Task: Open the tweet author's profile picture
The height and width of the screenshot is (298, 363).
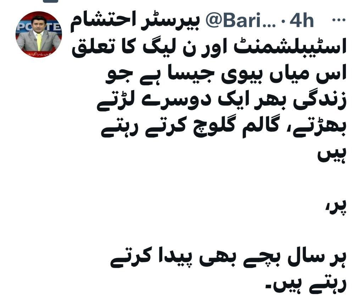Action: pos(39,34)
